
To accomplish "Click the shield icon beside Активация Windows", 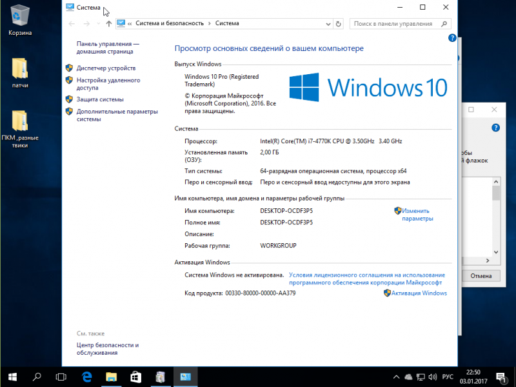I will (x=388, y=293).
